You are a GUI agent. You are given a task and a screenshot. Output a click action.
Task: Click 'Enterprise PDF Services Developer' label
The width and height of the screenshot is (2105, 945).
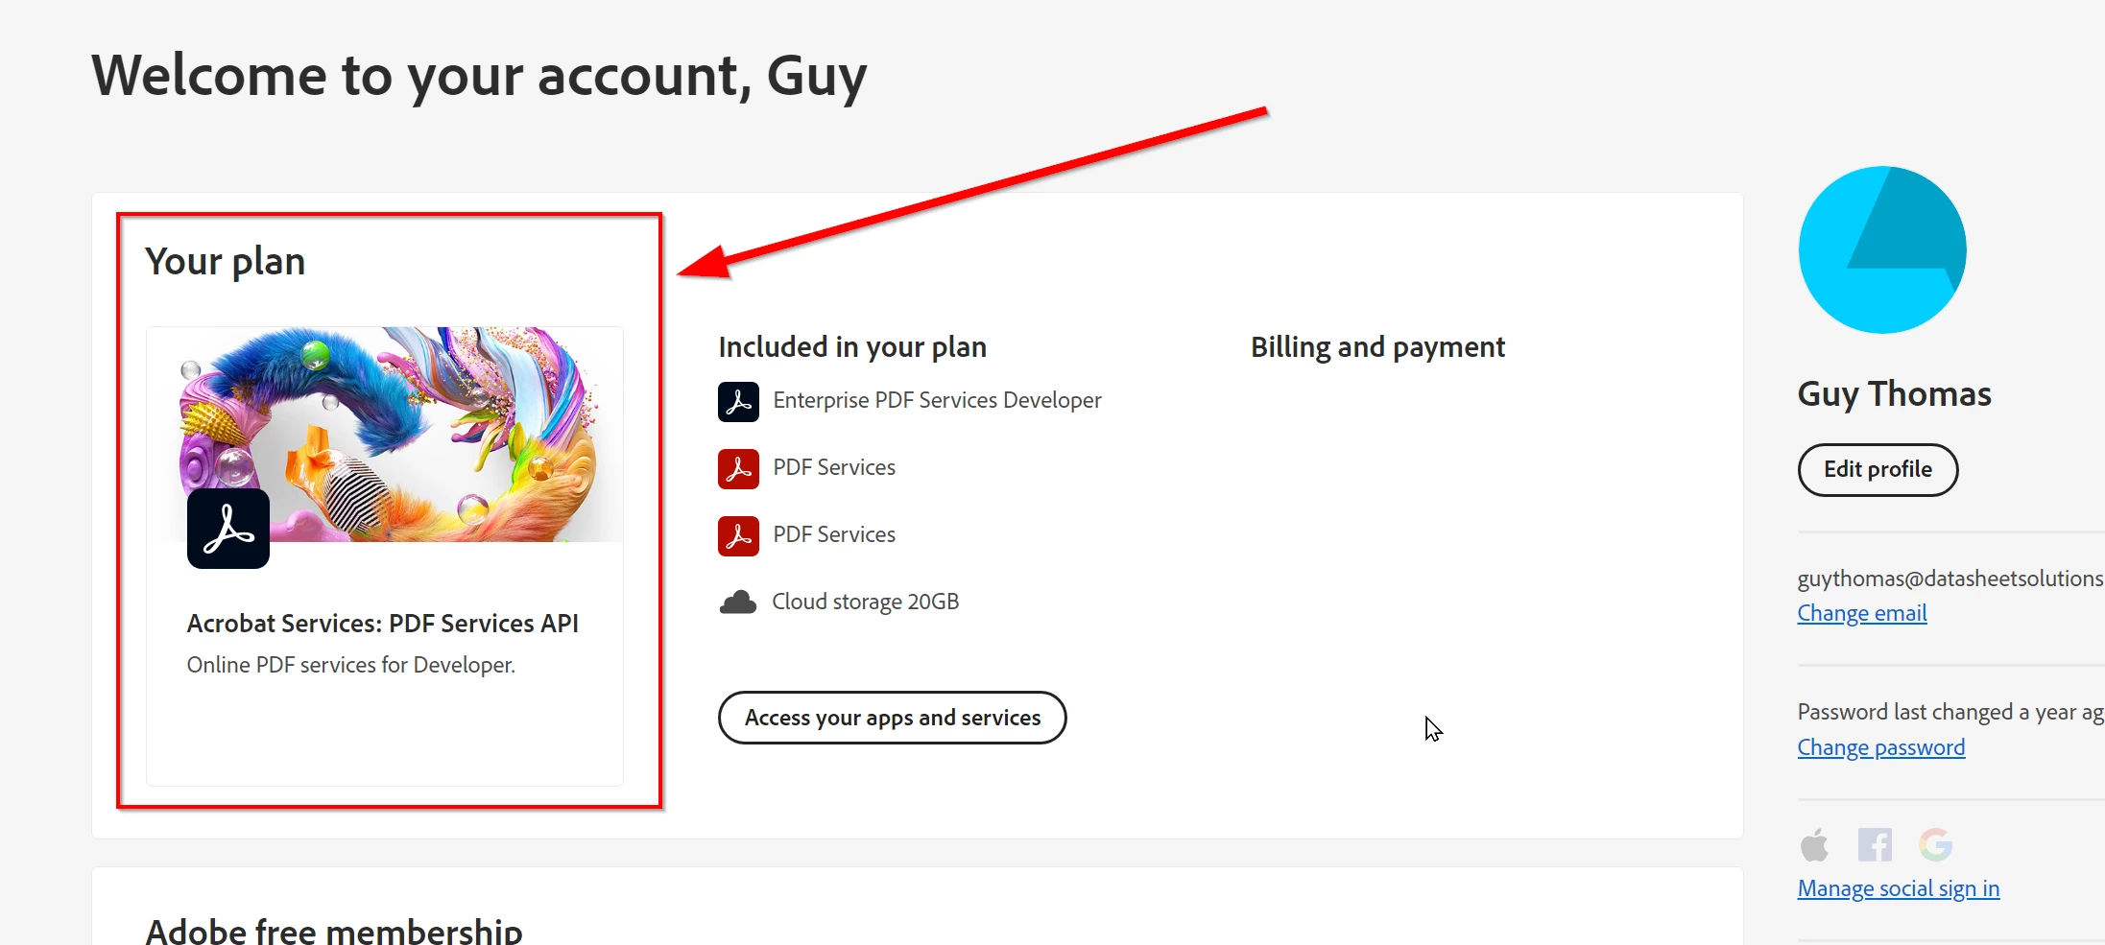[937, 400]
